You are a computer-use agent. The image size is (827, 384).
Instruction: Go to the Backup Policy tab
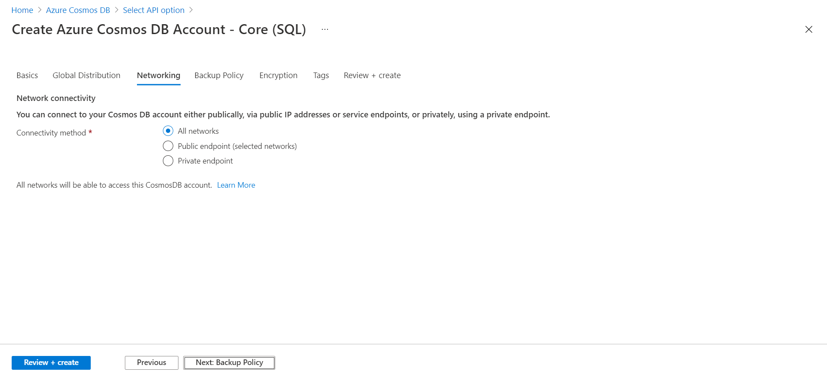click(219, 76)
